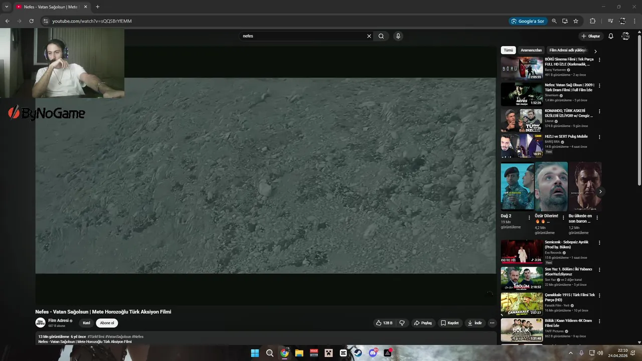This screenshot has width=642, height=361.
Task: Click the İndir download button
Action: [474, 323]
